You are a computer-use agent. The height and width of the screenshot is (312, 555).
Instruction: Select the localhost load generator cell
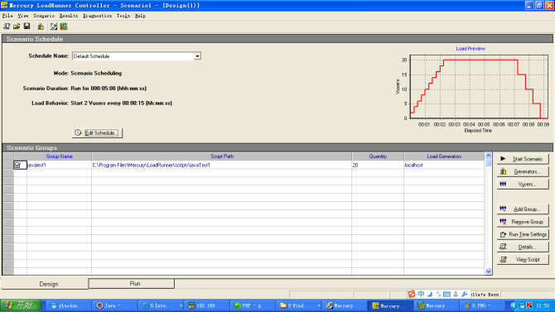click(444, 166)
